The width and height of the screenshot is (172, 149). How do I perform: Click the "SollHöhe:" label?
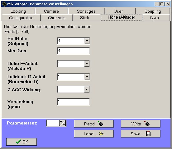coord(18,38)
